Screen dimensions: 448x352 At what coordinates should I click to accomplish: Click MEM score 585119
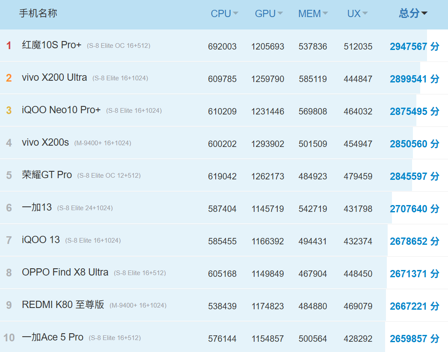pyautogui.click(x=313, y=79)
